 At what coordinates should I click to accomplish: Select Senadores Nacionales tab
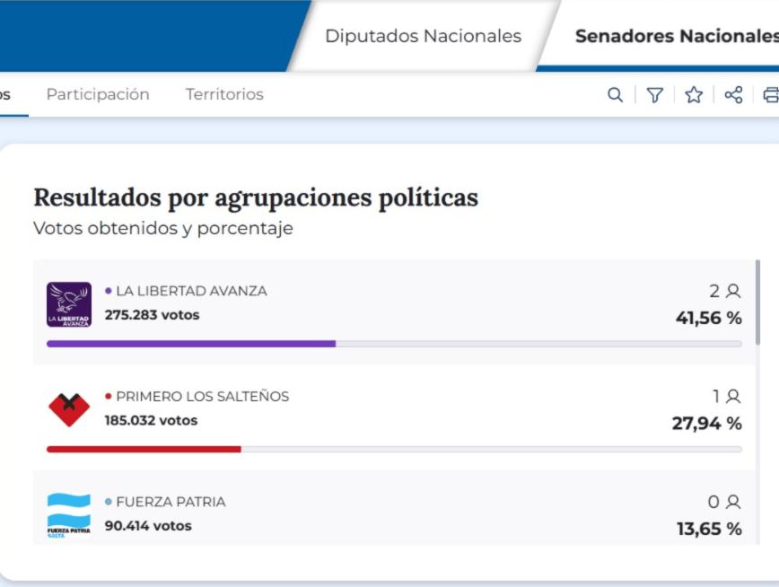[x=678, y=36]
